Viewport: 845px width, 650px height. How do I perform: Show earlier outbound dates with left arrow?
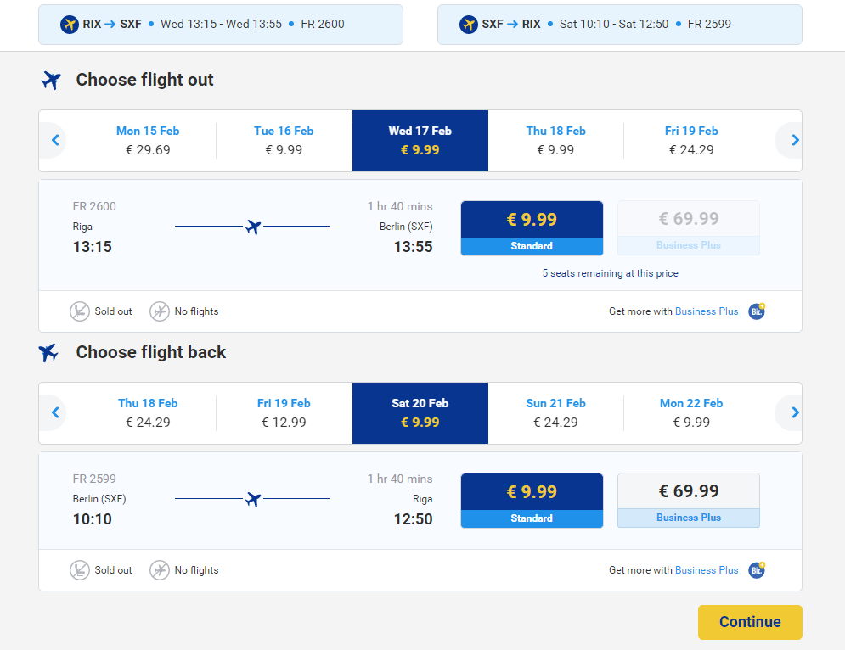pyautogui.click(x=55, y=141)
